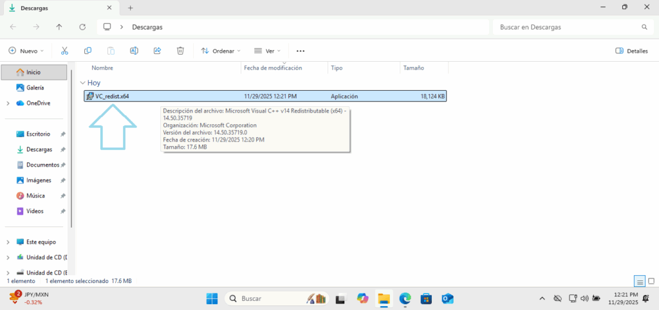Open Microsoft Store from taskbar
The image size is (659, 310).
point(426,298)
